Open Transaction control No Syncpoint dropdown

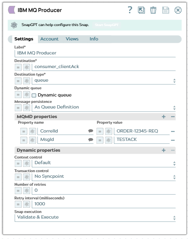point(104,177)
